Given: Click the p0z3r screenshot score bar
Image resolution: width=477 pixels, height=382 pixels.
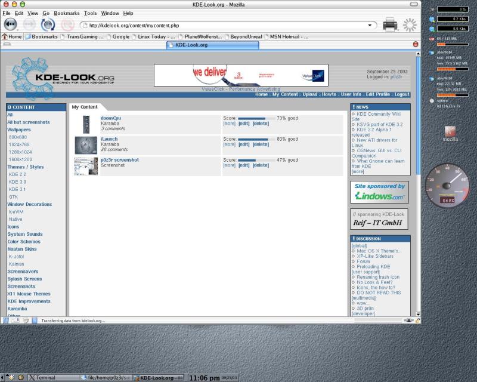Looking at the screenshot, I should pyautogui.click(x=256, y=160).
